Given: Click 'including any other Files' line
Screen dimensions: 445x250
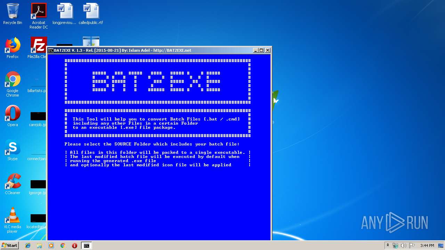Looking at the screenshot, I should pos(135,123).
